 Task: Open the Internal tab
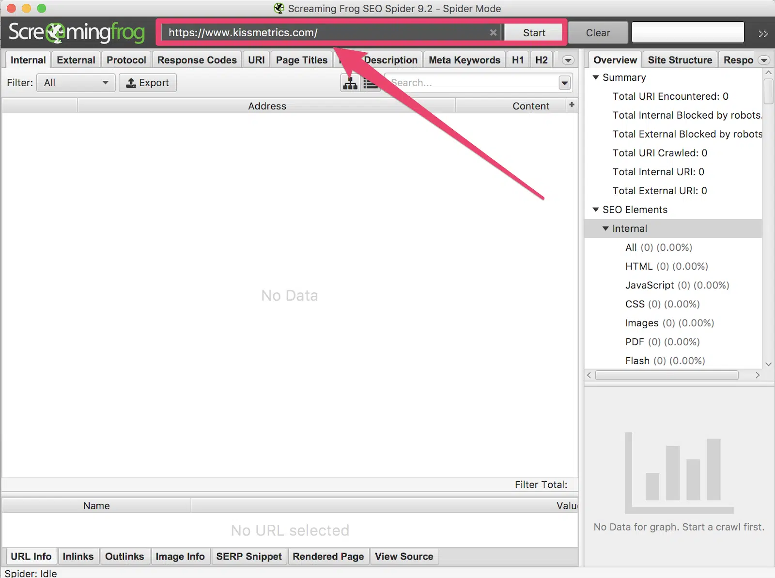click(x=28, y=60)
